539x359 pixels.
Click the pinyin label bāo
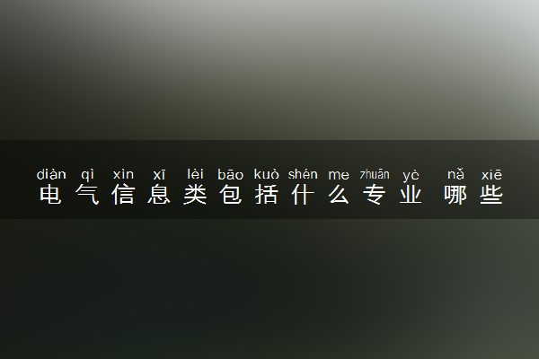[x=231, y=174]
